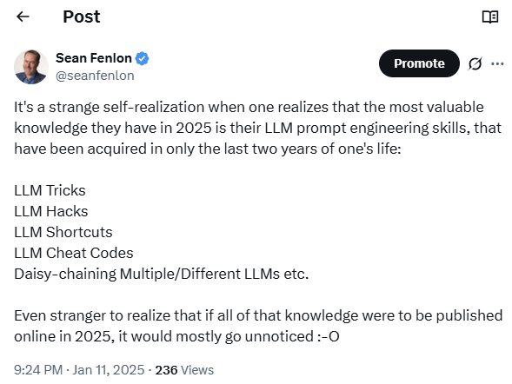View the 236 Views analytics
The height and width of the screenshot is (384, 512).
click(x=184, y=370)
